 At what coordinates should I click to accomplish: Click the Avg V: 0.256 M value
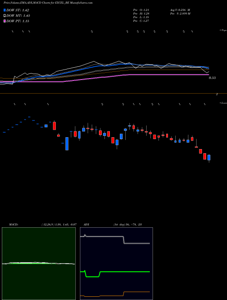[x=180, y=10]
